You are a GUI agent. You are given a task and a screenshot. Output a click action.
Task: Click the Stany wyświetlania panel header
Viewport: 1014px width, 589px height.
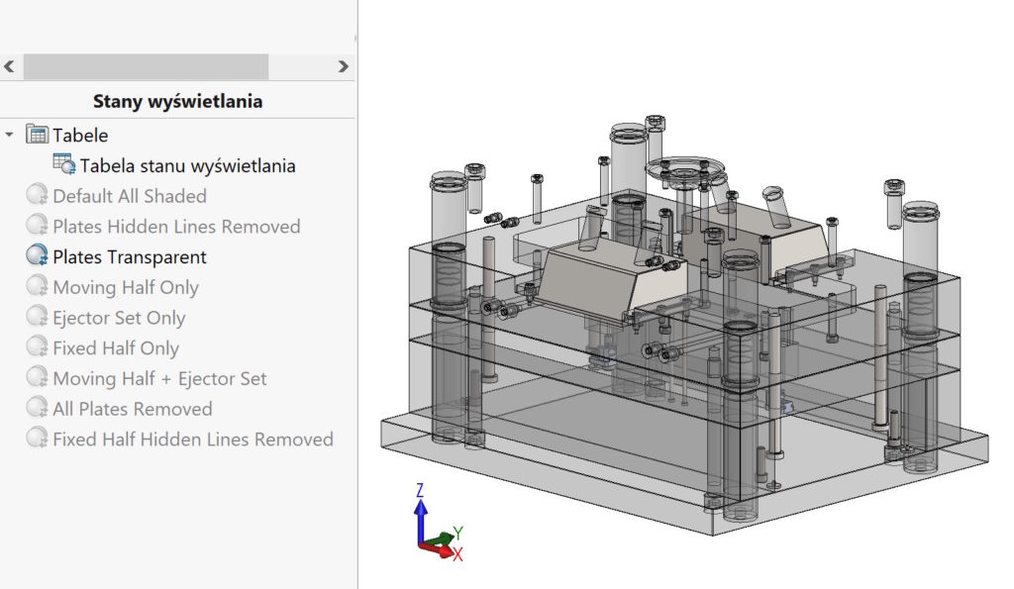tap(177, 101)
